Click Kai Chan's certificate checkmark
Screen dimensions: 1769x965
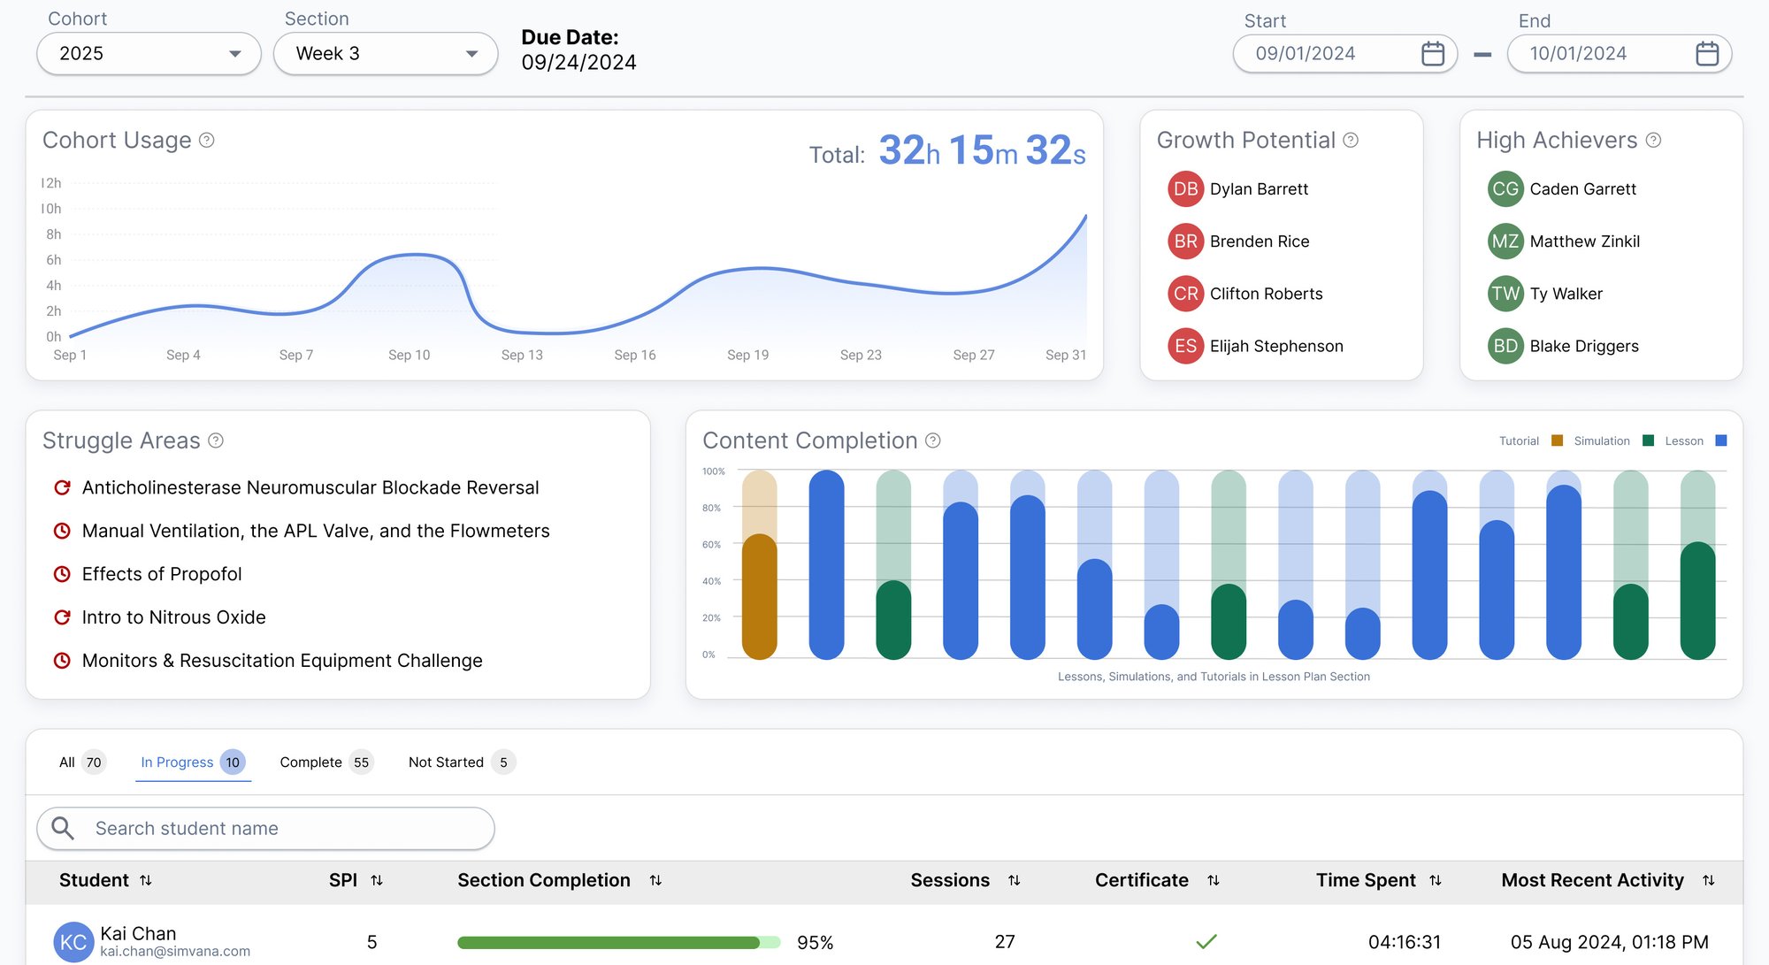pos(1206,942)
